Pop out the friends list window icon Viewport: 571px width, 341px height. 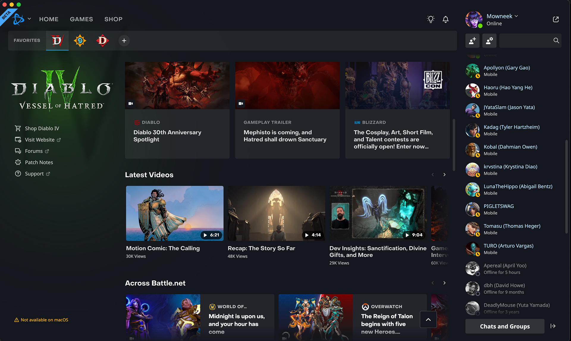(556, 19)
